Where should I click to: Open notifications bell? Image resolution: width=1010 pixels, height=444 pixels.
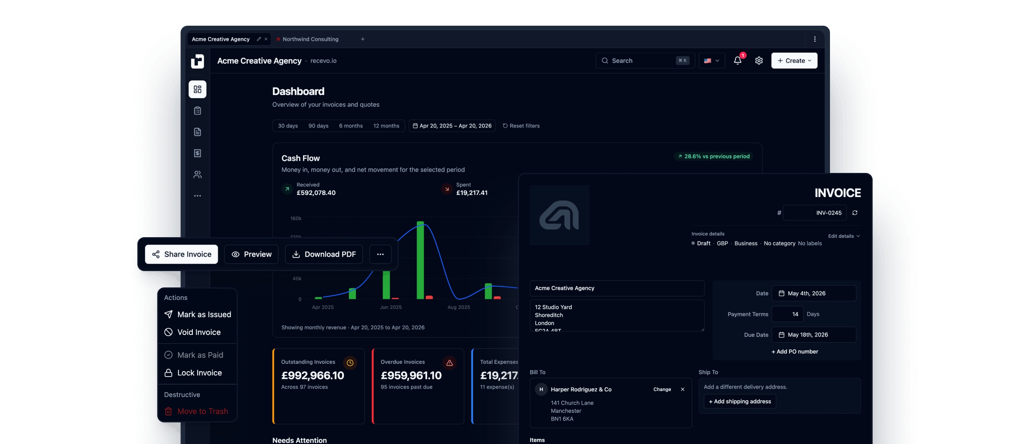coord(737,60)
